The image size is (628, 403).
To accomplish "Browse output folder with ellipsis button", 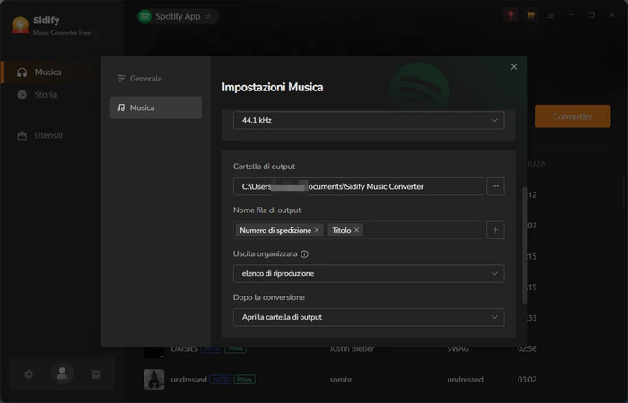I will point(495,186).
